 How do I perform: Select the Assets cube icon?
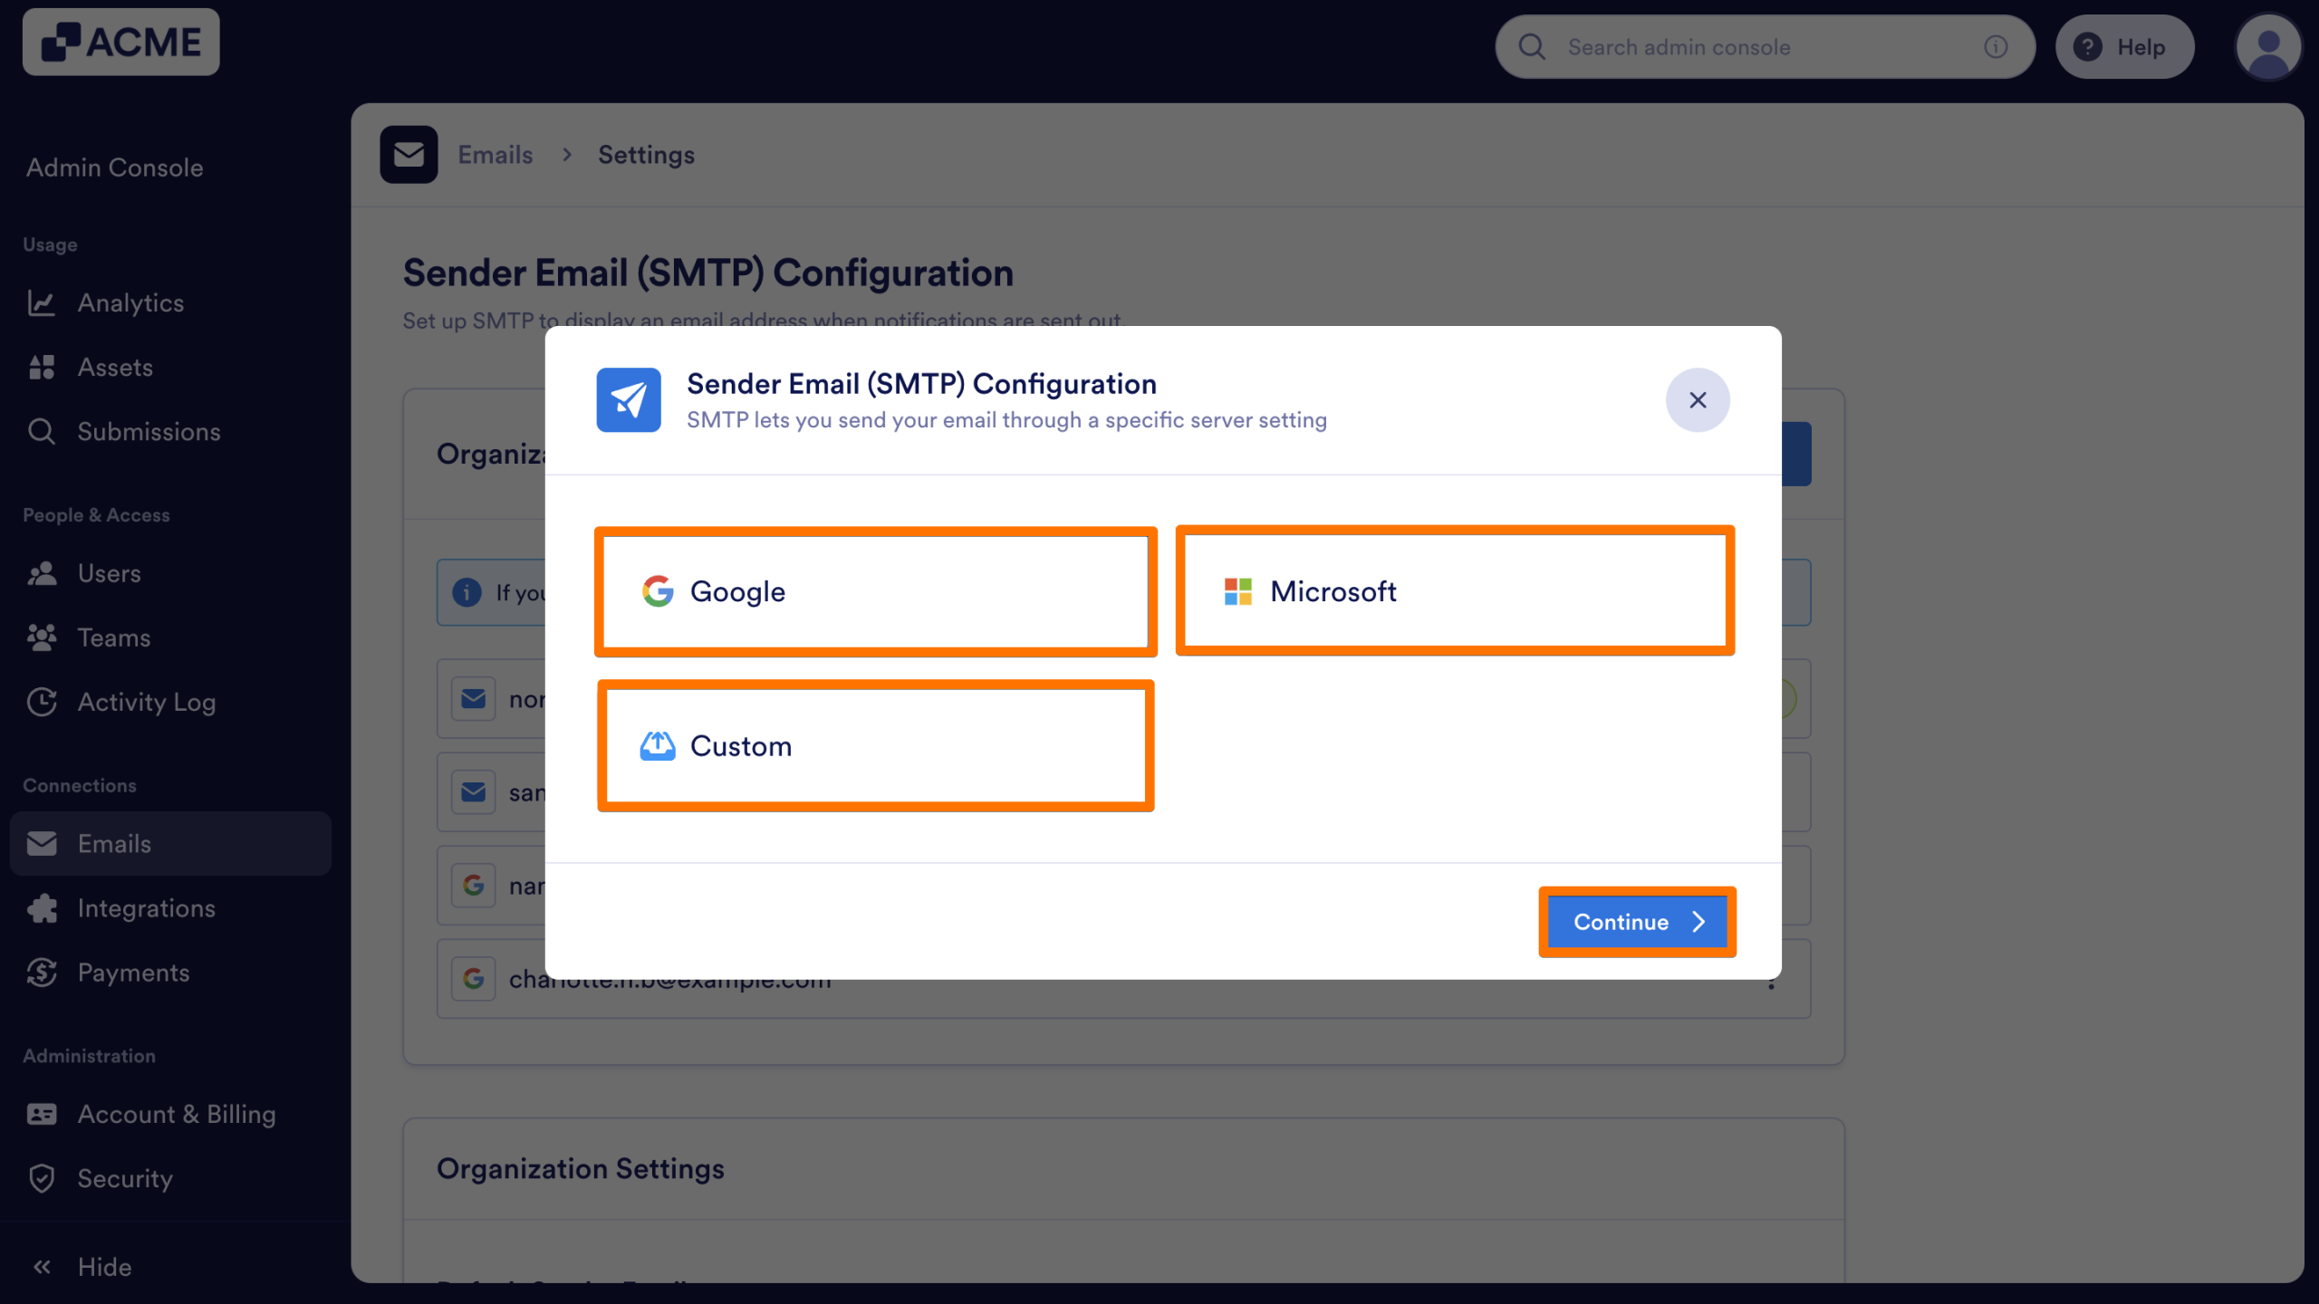42,367
